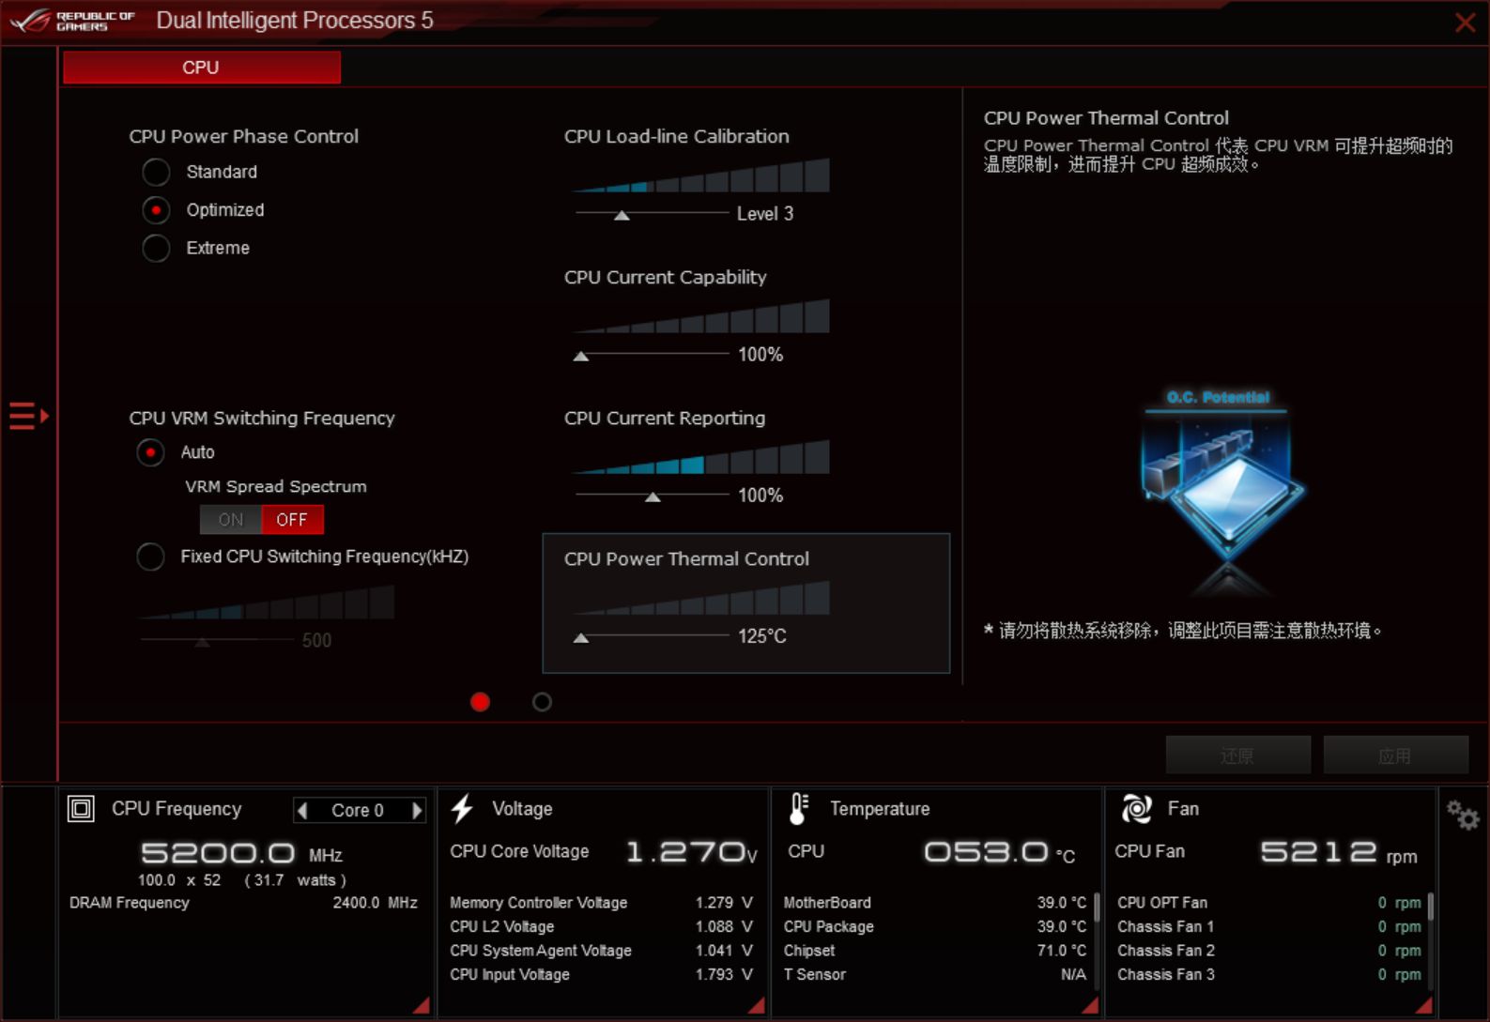Turn VRM Spread Spectrum ON
The image size is (1490, 1022).
click(x=231, y=519)
